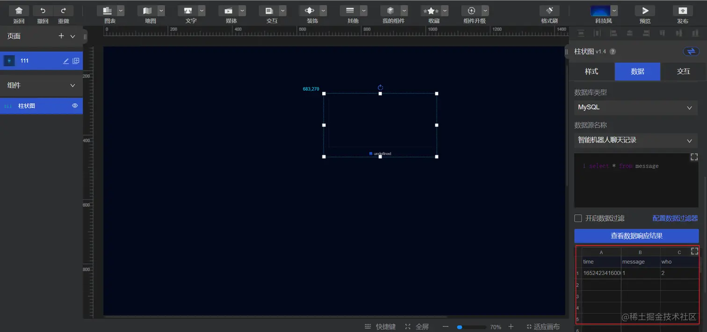Click the 全屏 fullscreen icon
This screenshot has width=707, height=332.
408,326
